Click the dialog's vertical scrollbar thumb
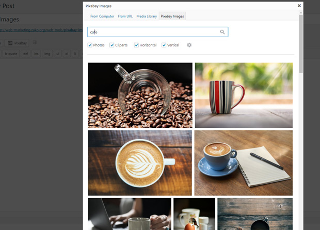Image resolution: width=320 pixels, height=230 pixels. [x=301, y=44]
